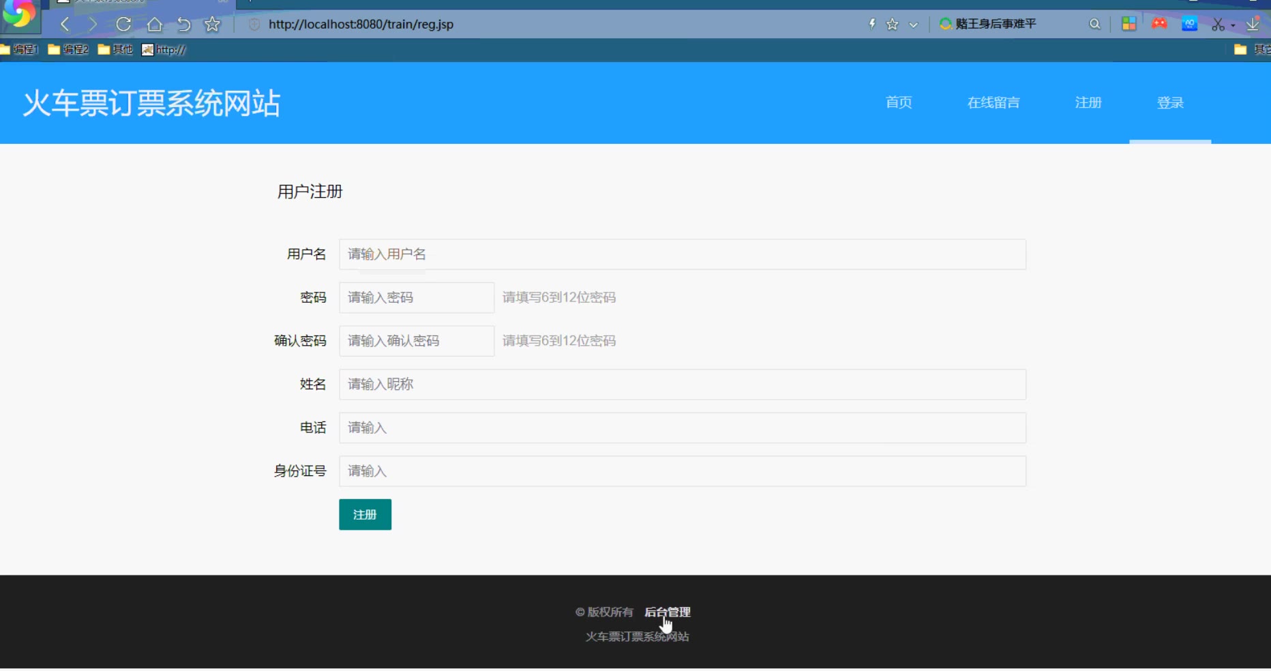
Task: Open 在线留言 in the navigation
Action: 993,102
